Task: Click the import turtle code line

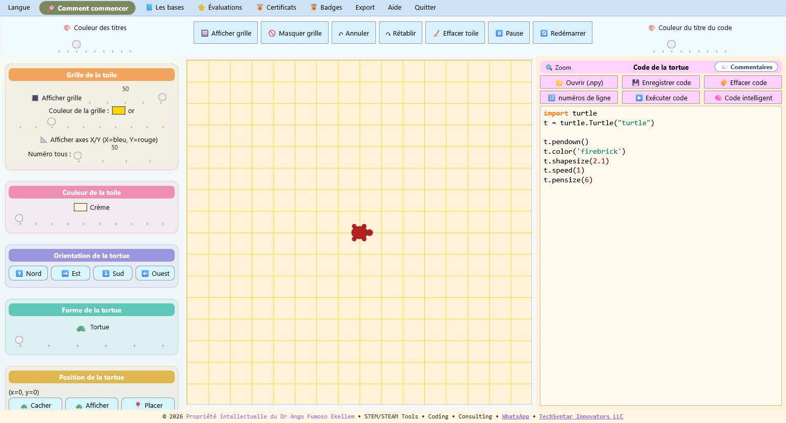Action: click(570, 113)
